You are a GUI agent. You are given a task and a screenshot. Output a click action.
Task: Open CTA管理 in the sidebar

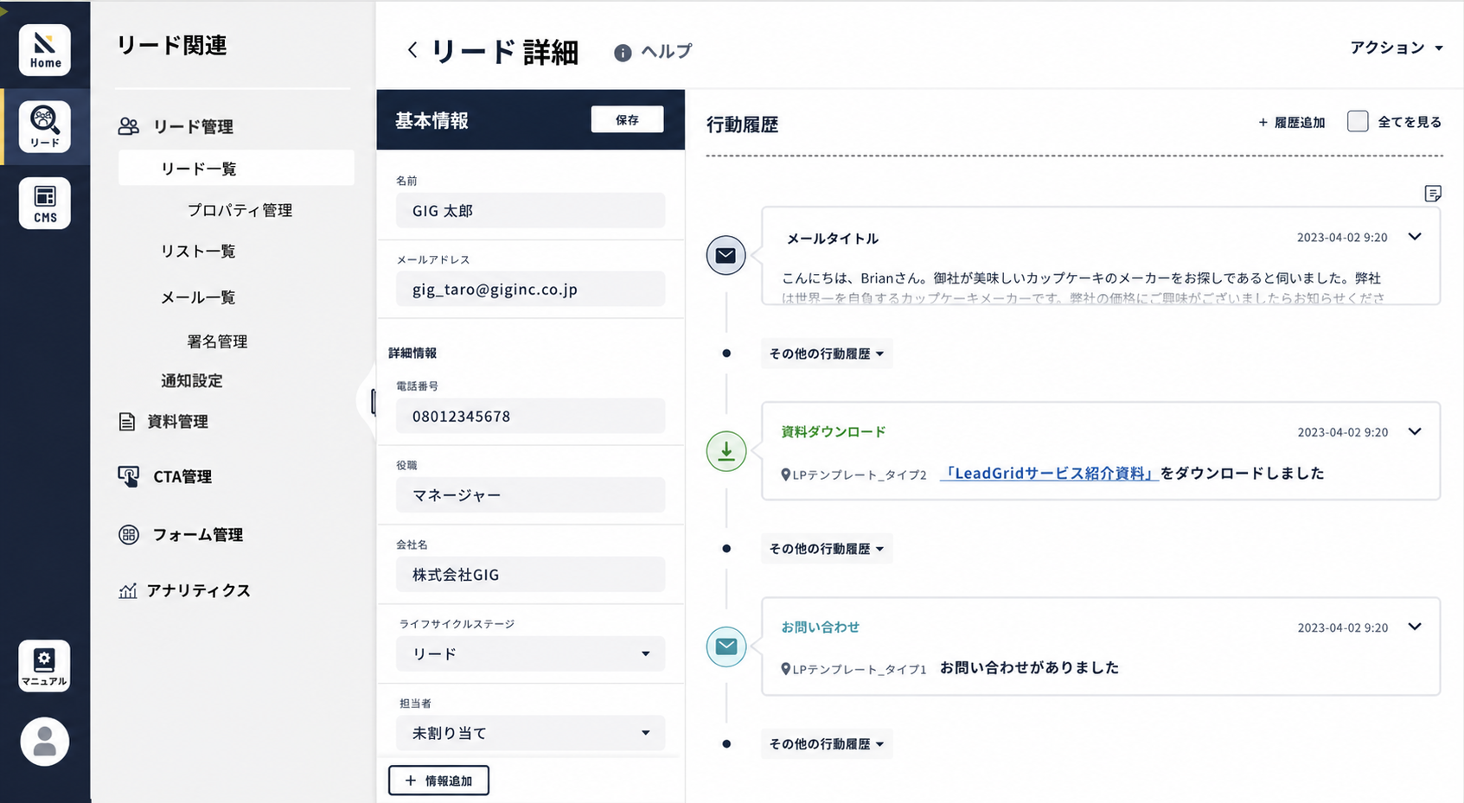coord(182,476)
